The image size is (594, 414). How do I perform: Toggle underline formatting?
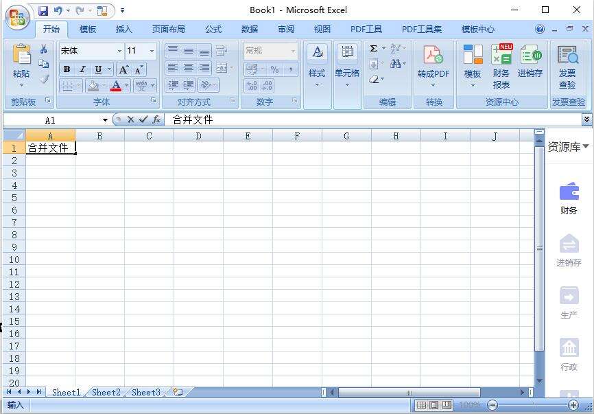click(98, 70)
